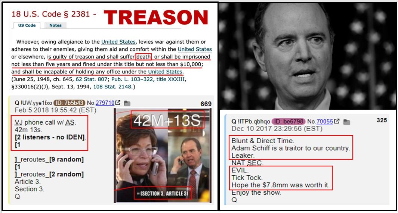Click the folder icon next to post 70055
The width and height of the screenshot is (398, 213).
pos(347,122)
